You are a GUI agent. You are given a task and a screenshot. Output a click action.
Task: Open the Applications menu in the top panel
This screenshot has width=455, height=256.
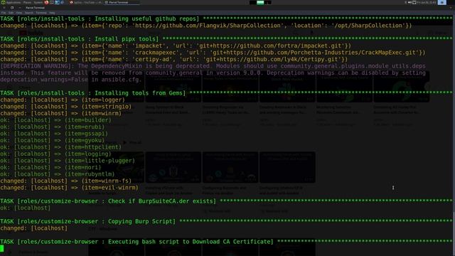11,2
